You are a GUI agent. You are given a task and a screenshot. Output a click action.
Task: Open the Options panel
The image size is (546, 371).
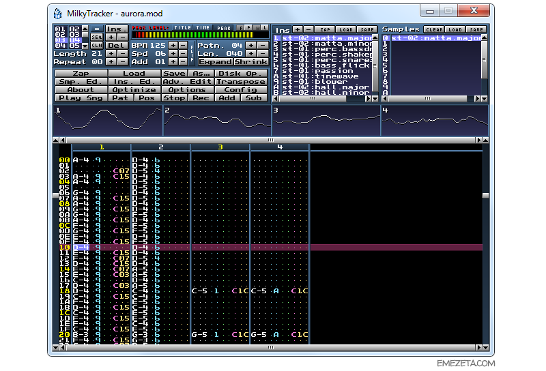coord(187,90)
